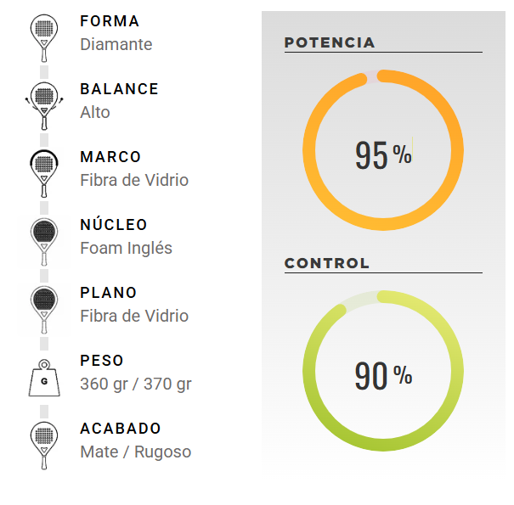The height and width of the screenshot is (505, 514).
Task: Click the 90 % control value
Action: tap(383, 375)
